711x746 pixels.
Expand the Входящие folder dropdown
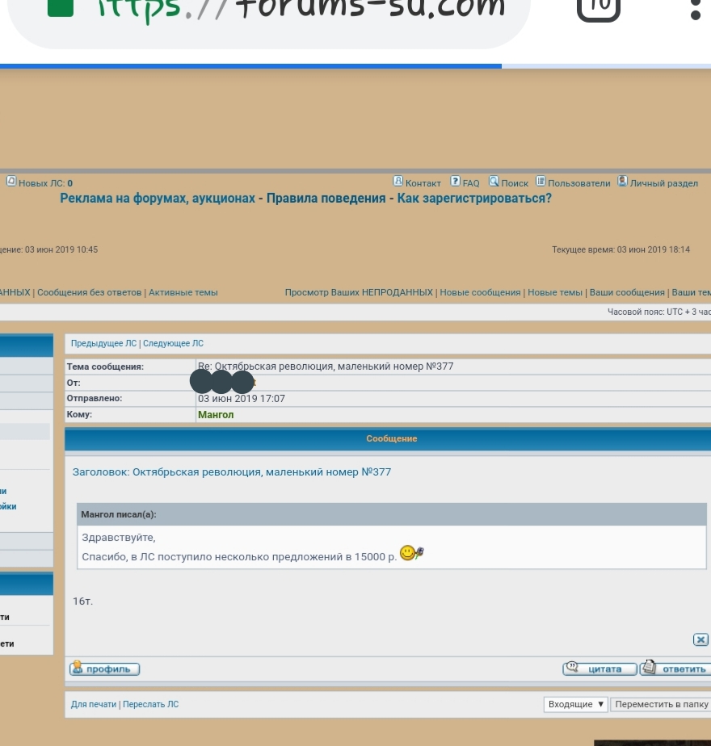(576, 704)
